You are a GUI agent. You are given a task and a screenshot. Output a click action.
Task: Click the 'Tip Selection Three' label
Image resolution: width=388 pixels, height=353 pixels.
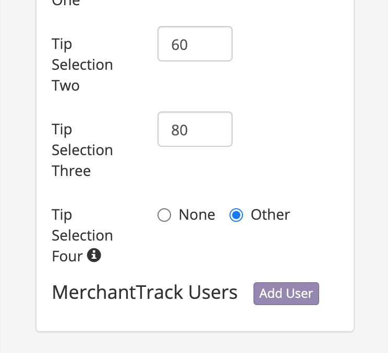(82, 150)
